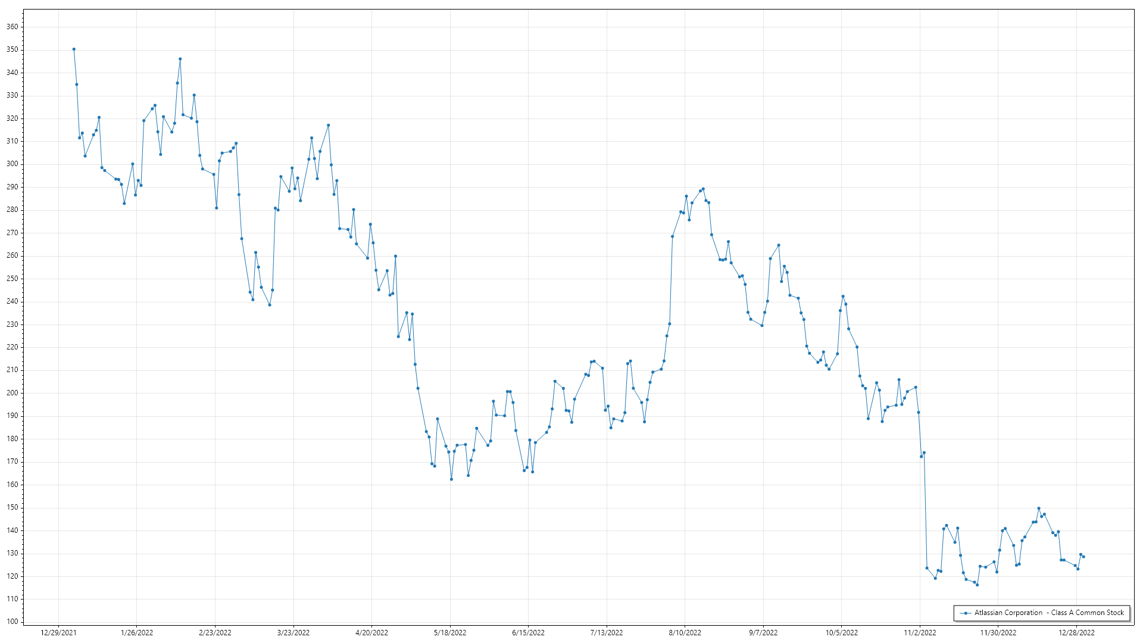Click the 220 y-axis value label
Screen dimensions: 1143x643
tap(13, 347)
